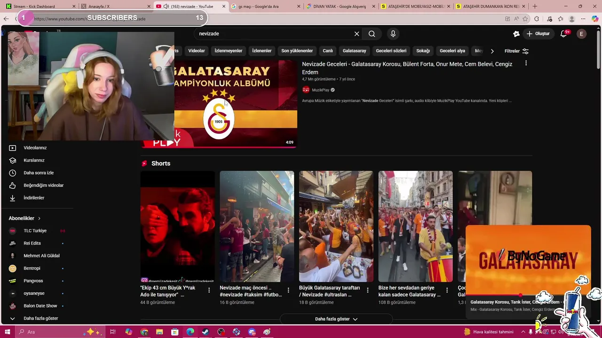Switch to the ATAŞEHİR DUMANKAYA İKON tab
This screenshot has height=338, width=602.
(x=490, y=7)
